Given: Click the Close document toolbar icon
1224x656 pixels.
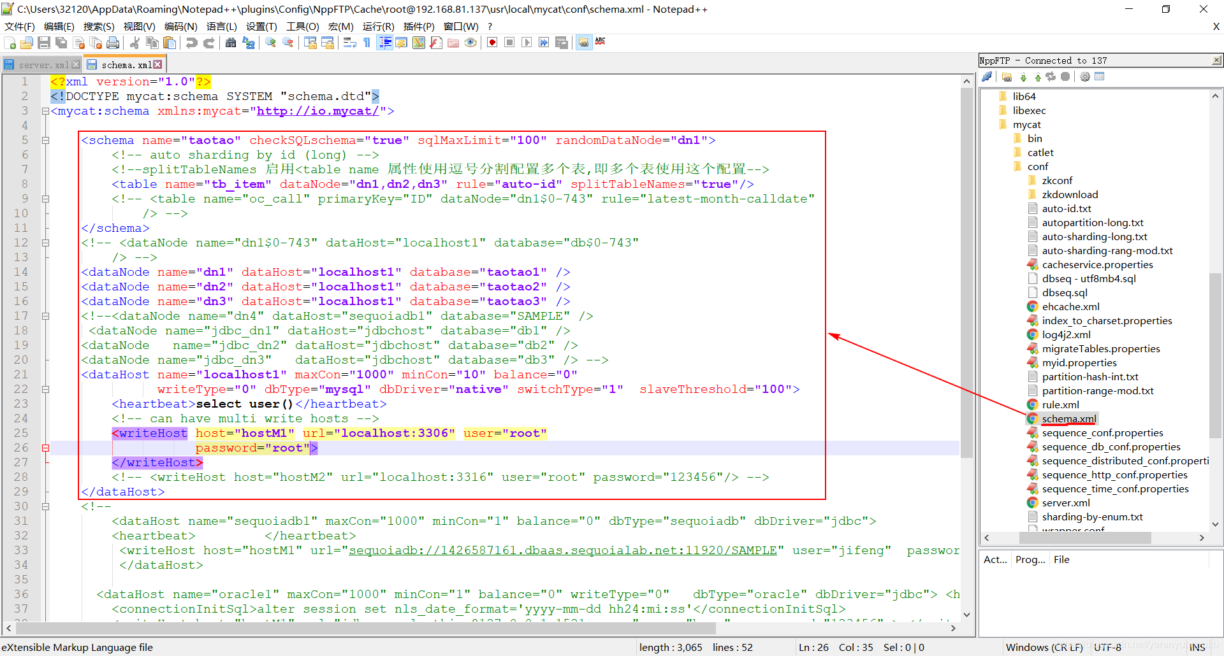Looking at the screenshot, I should (79, 43).
